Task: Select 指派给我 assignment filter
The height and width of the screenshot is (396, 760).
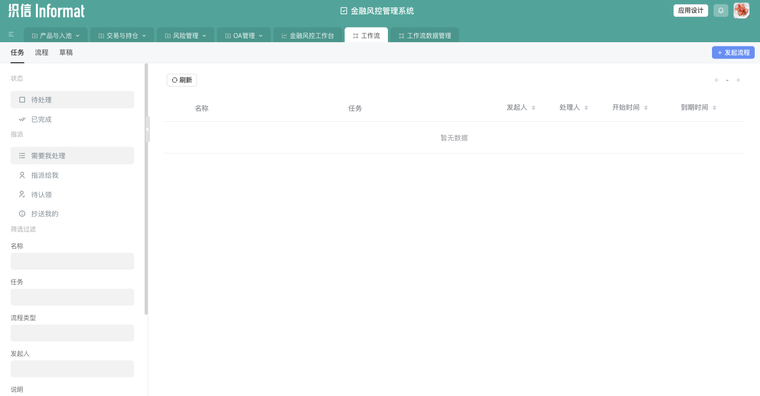Action: 72,175
